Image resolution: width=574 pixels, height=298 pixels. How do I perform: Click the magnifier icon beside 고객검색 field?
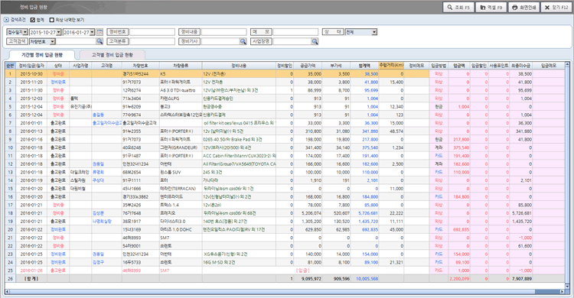pos(99,42)
